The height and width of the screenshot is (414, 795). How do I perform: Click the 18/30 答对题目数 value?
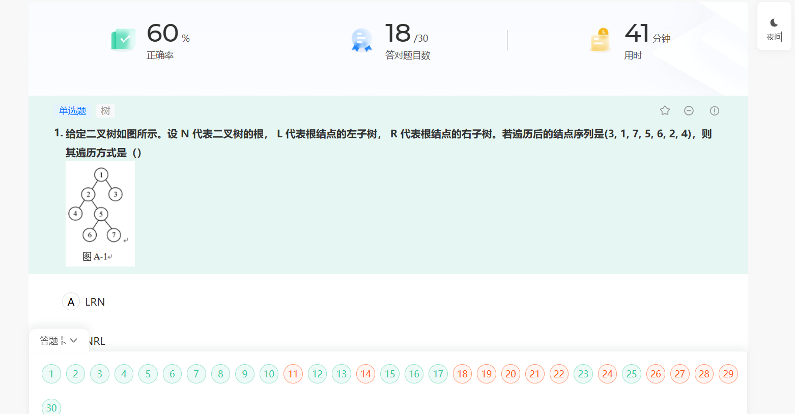[x=407, y=34]
